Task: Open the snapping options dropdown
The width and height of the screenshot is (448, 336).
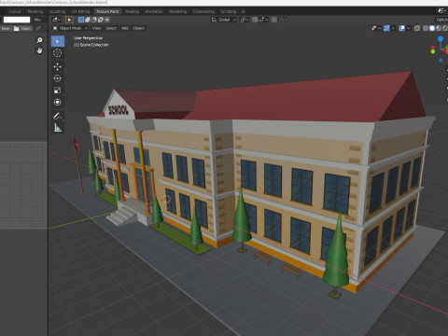Action: (263, 20)
